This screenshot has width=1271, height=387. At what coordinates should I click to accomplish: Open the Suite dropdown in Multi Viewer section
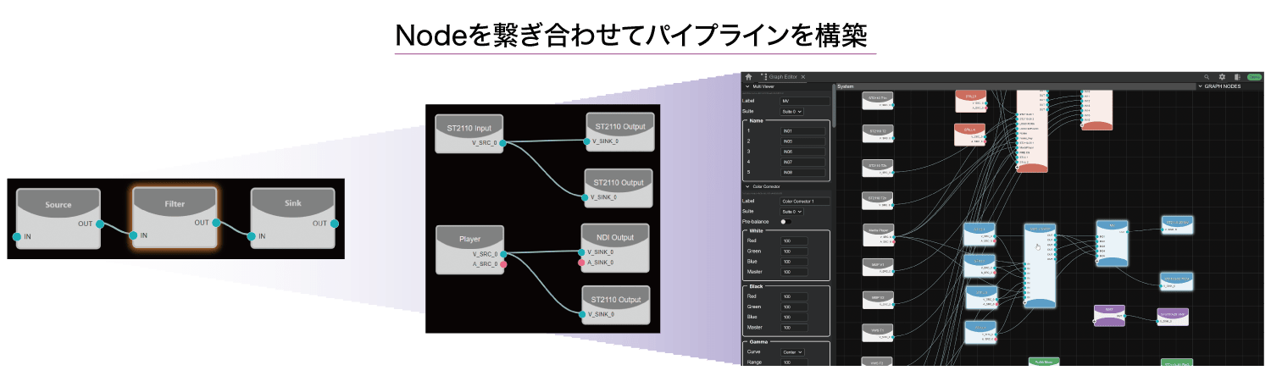[792, 112]
